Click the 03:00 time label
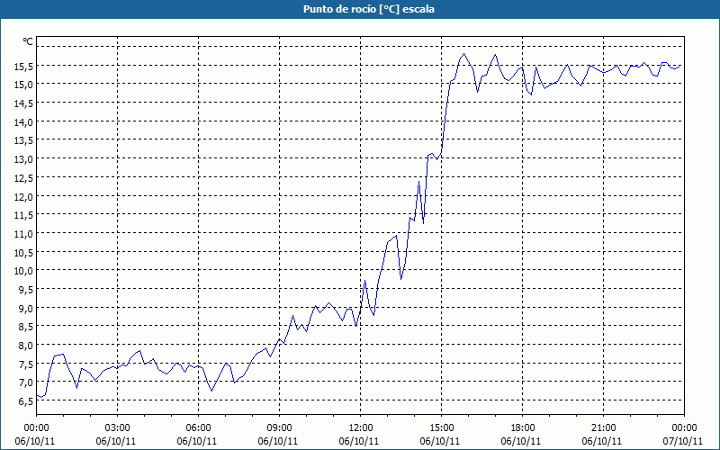This screenshot has height=450, width=720. coord(118,428)
